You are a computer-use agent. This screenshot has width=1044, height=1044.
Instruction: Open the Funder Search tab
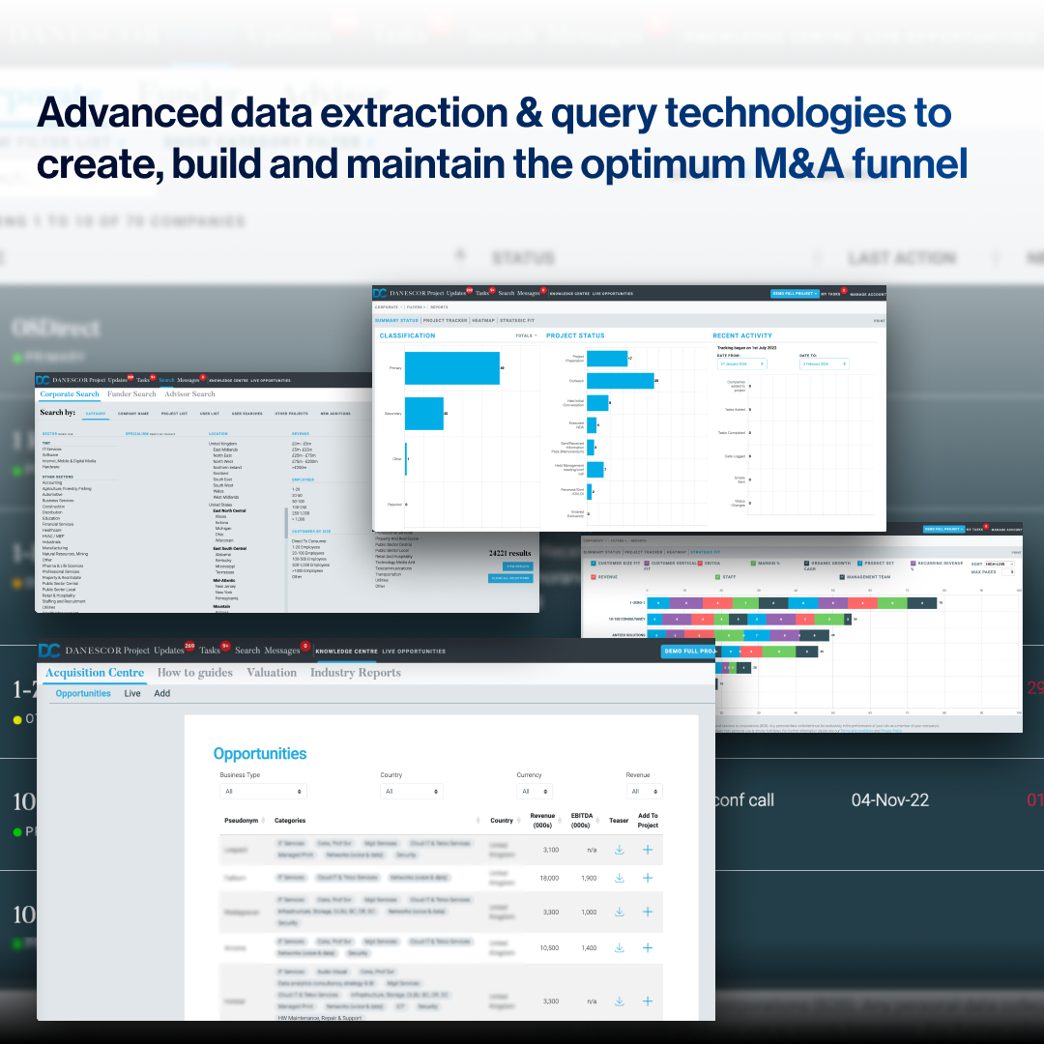click(x=131, y=394)
